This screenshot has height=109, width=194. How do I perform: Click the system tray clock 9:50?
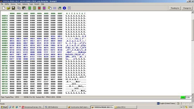tap(190, 107)
